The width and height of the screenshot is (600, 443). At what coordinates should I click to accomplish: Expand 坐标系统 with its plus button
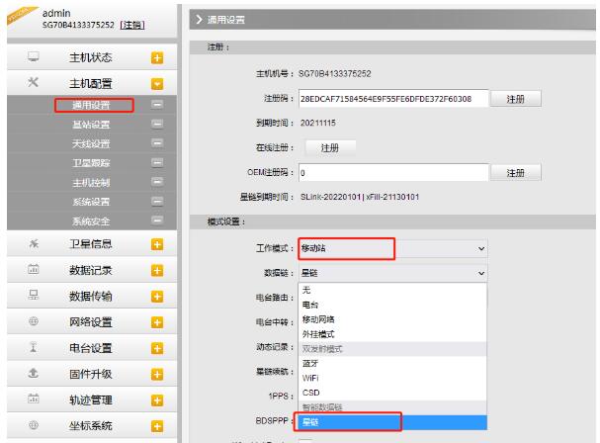point(157,426)
